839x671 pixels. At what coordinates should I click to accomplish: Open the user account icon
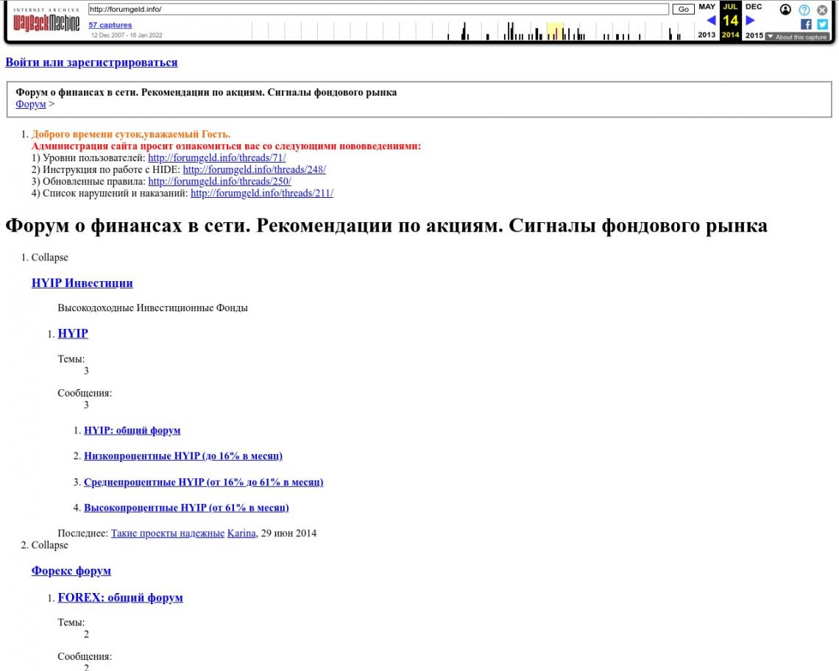click(785, 10)
